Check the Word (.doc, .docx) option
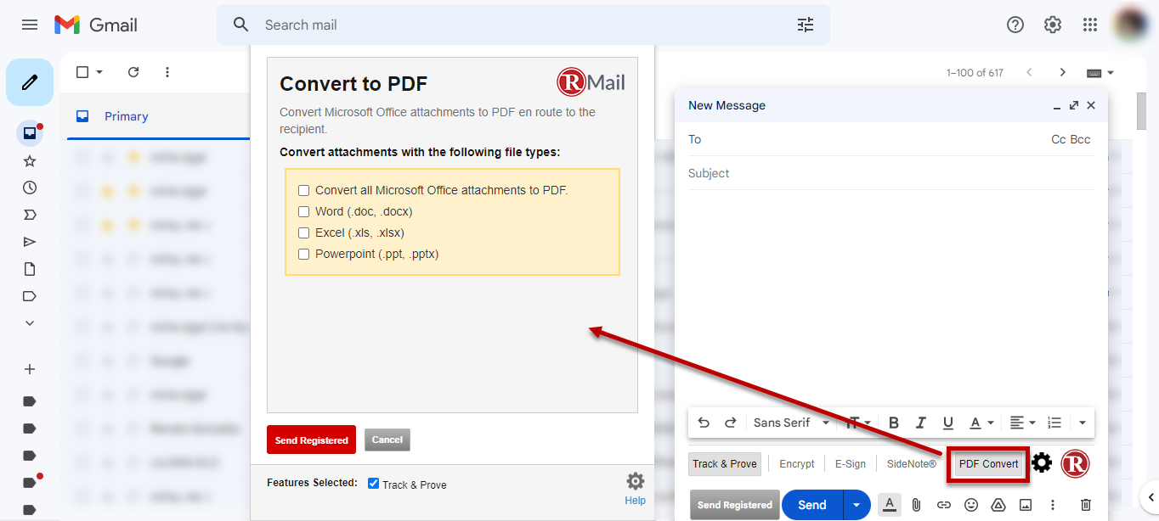This screenshot has width=1159, height=521. [303, 211]
